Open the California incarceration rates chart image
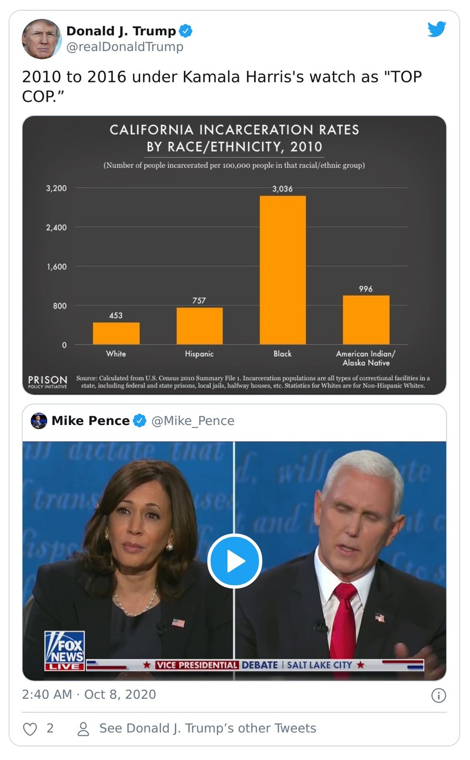470x760 pixels. click(234, 253)
